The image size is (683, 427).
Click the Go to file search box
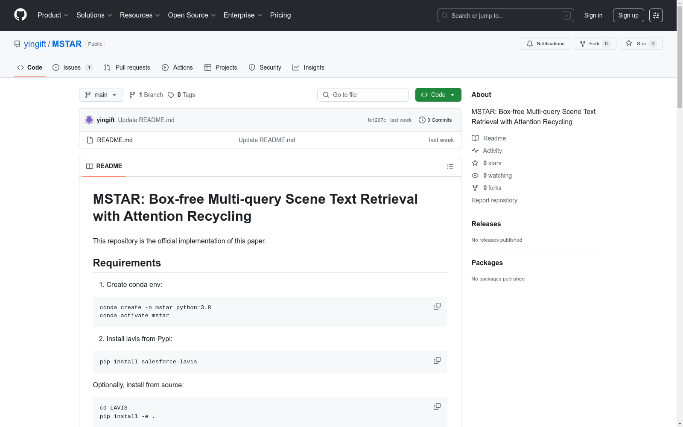coord(363,95)
